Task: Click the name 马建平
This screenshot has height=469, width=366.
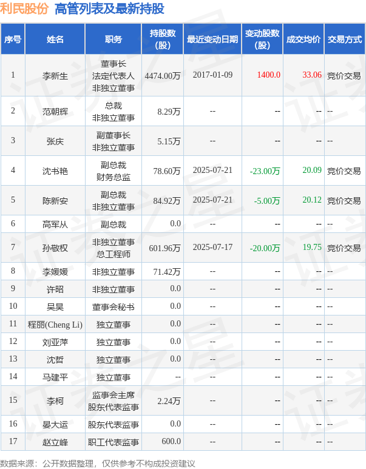Action: [55, 377]
